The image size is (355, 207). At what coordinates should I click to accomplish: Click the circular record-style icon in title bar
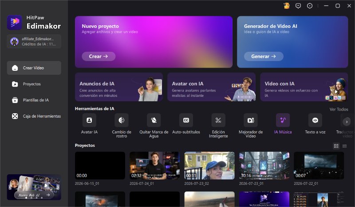coord(310,6)
